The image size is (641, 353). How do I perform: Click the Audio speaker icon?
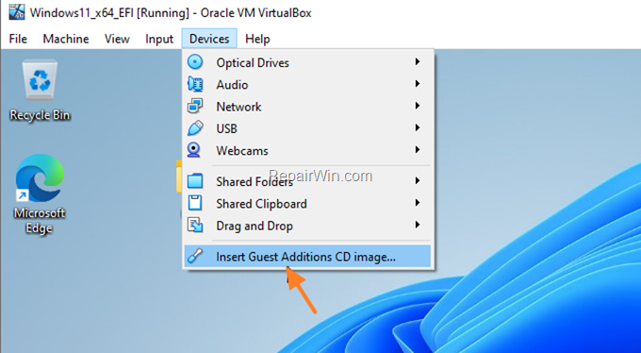(x=195, y=84)
